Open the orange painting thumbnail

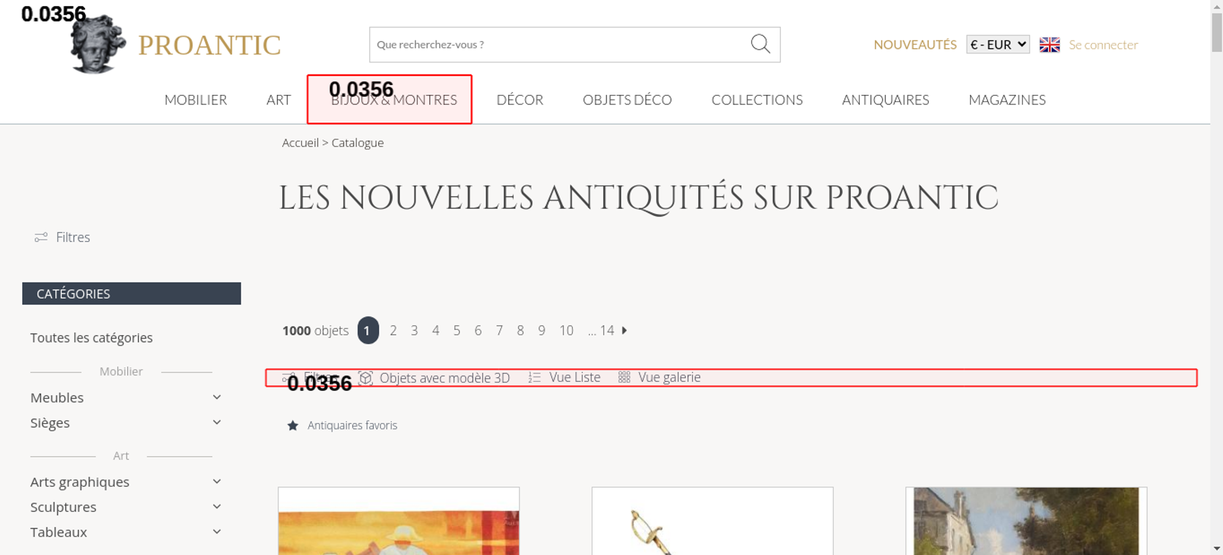coord(399,521)
